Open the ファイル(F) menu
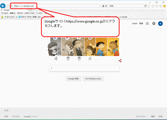 tap(4, 13)
